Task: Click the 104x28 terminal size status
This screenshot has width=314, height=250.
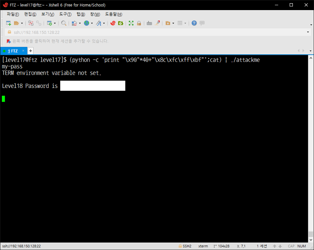Action: coord(222,246)
